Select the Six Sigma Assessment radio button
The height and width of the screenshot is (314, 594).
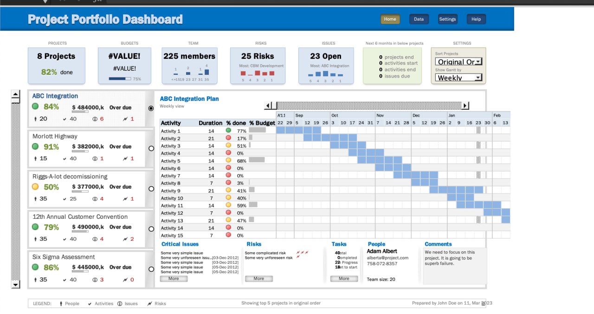coord(151,269)
